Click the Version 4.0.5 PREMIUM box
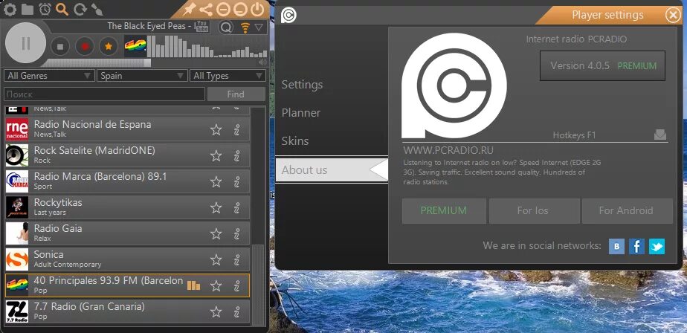 (602, 65)
